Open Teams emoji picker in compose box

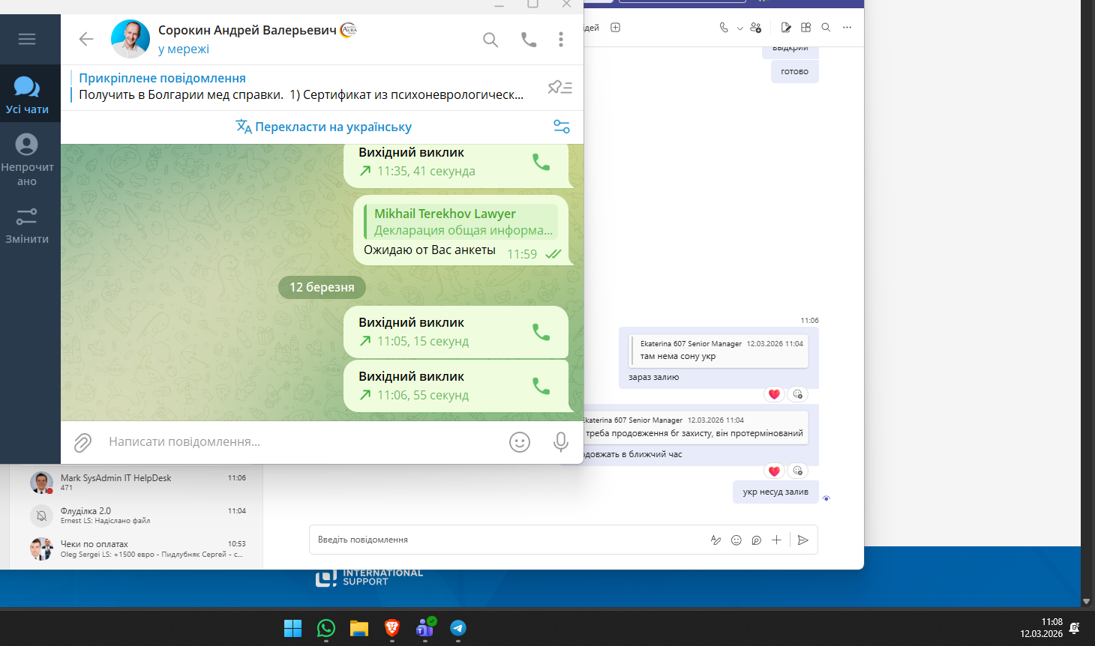click(x=736, y=540)
